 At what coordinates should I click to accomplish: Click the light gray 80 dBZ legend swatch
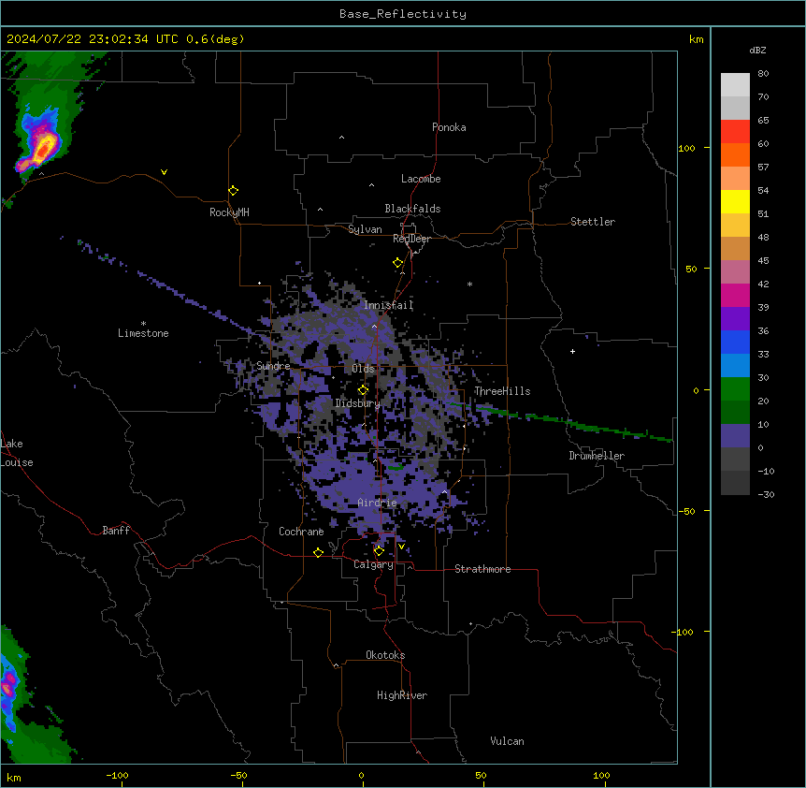click(x=735, y=85)
